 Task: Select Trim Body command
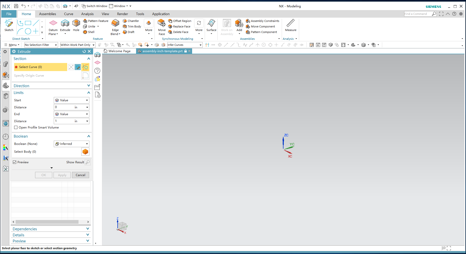pyautogui.click(x=132, y=26)
